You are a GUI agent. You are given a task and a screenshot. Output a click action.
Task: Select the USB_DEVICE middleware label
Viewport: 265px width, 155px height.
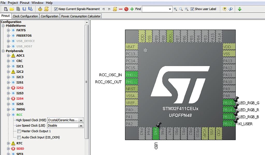point(26,41)
